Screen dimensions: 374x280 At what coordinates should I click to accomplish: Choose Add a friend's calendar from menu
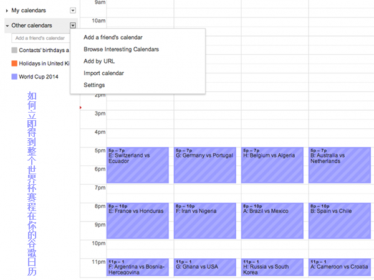[x=113, y=37]
